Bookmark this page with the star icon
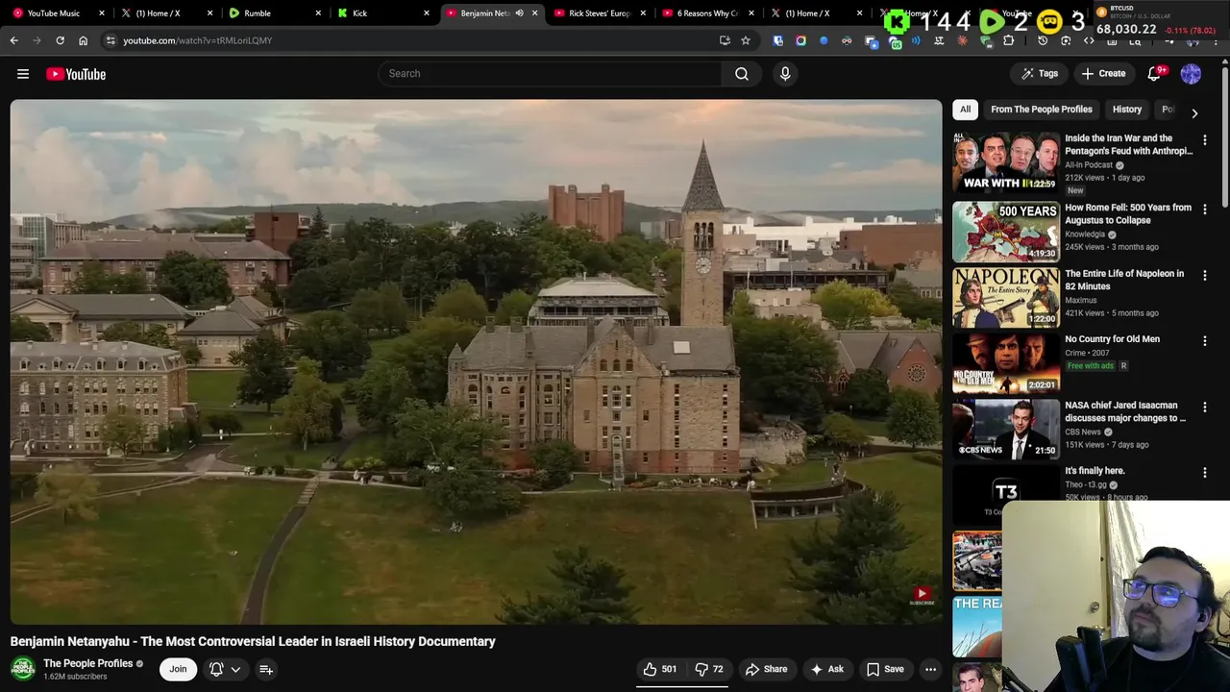Image resolution: width=1230 pixels, height=692 pixels. (745, 40)
